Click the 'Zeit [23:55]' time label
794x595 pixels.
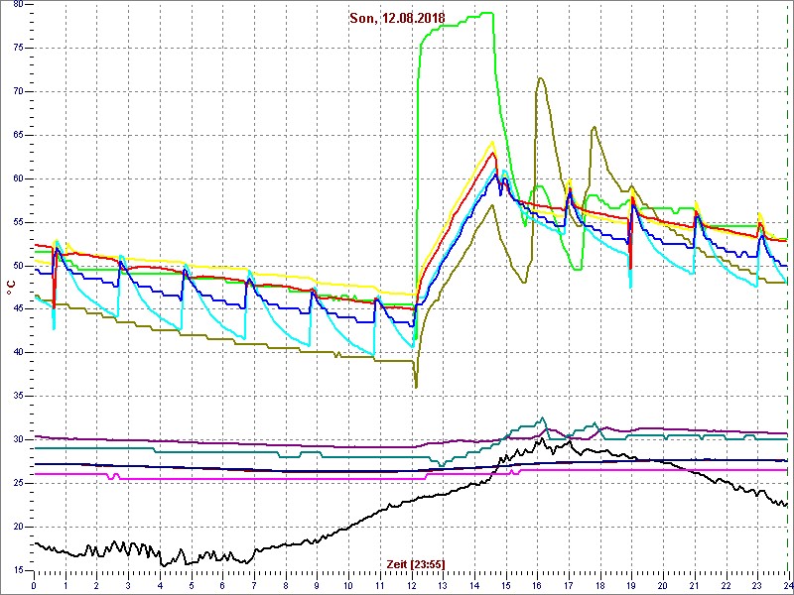click(416, 564)
